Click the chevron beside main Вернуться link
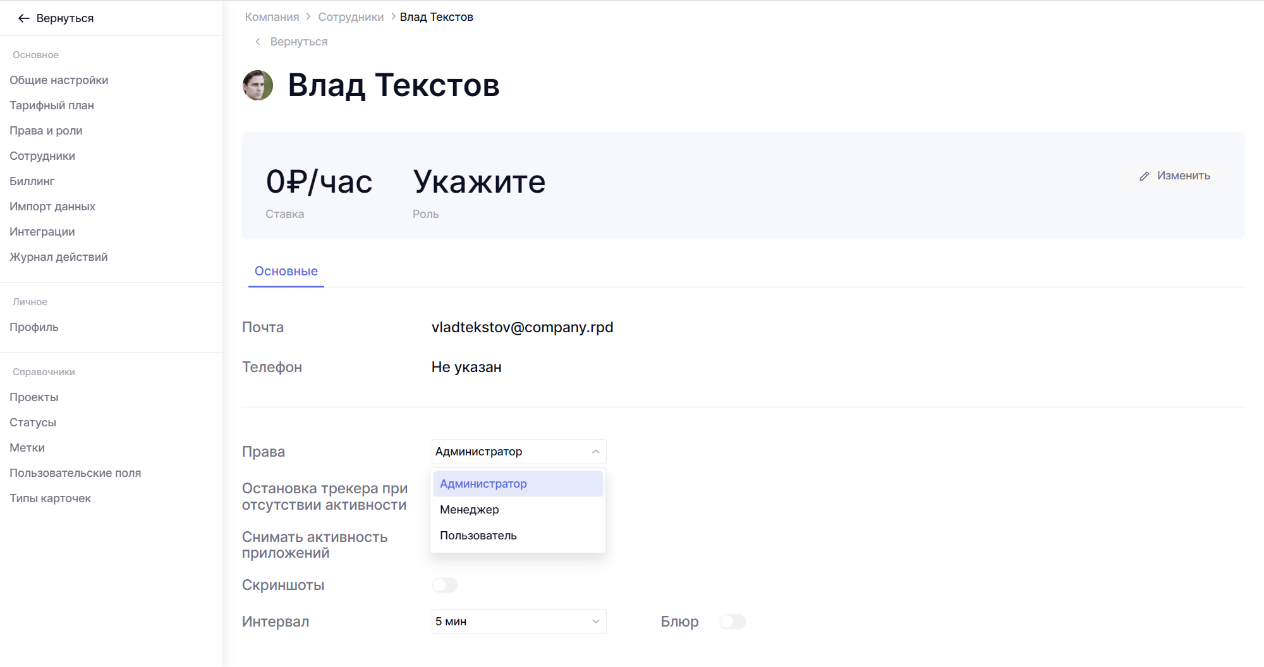Screen dimensions: 1264x667 (258, 42)
